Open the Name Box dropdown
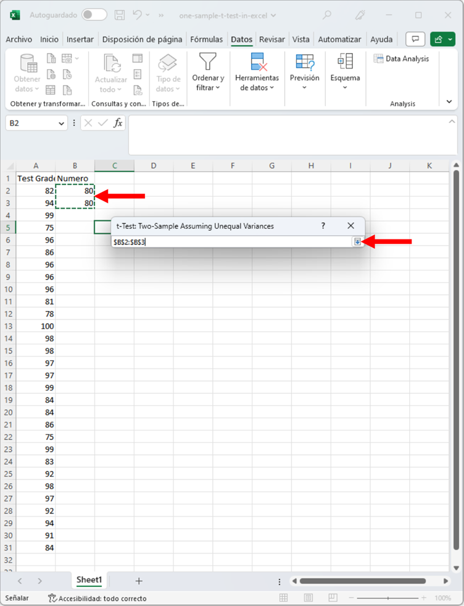464x606 pixels. [61, 123]
